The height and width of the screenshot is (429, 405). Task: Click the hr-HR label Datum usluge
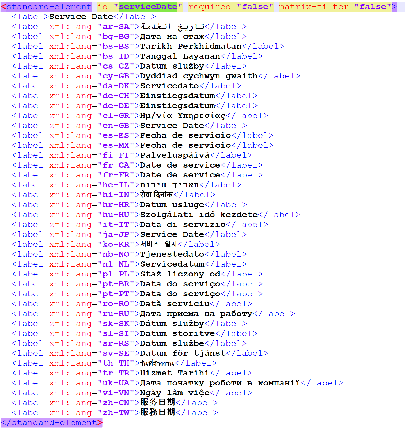coord(172,205)
